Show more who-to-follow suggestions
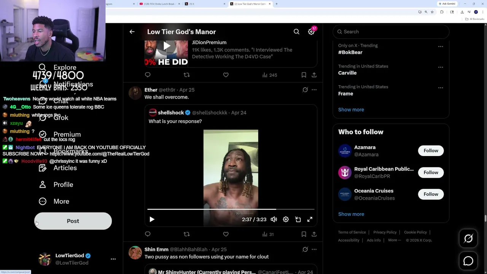The height and width of the screenshot is (274, 487). [x=351, y=214]
